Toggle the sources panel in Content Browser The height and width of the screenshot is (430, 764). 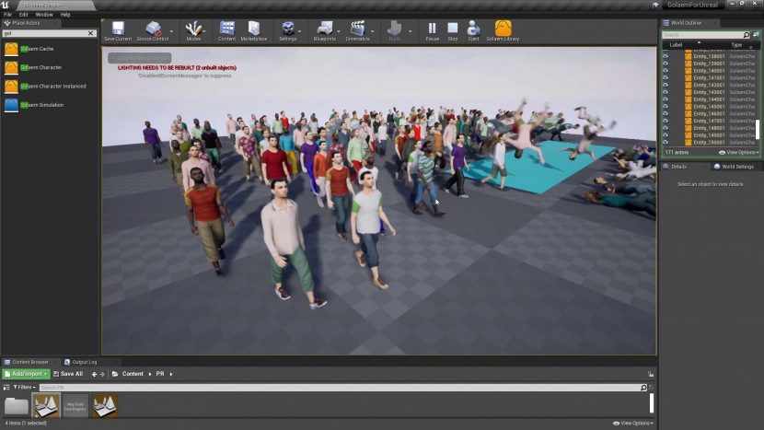[x=6, y=387]
